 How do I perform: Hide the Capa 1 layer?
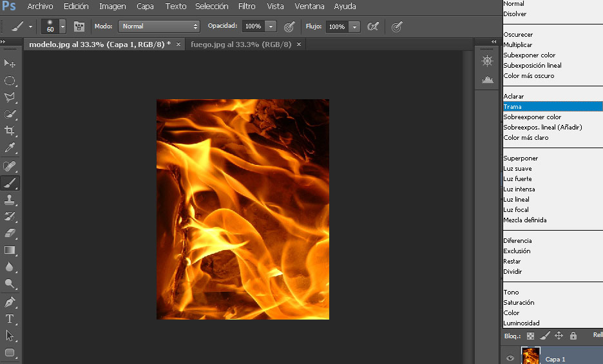coord(510,358)
